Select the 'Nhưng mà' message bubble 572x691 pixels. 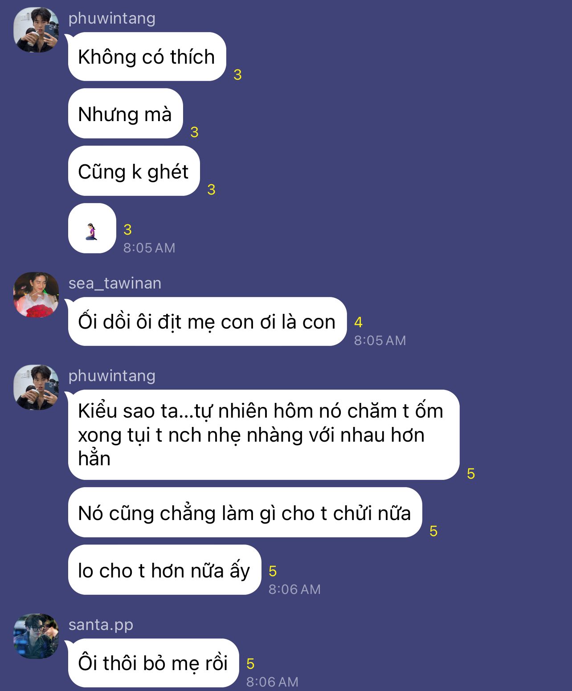point(125,114)
